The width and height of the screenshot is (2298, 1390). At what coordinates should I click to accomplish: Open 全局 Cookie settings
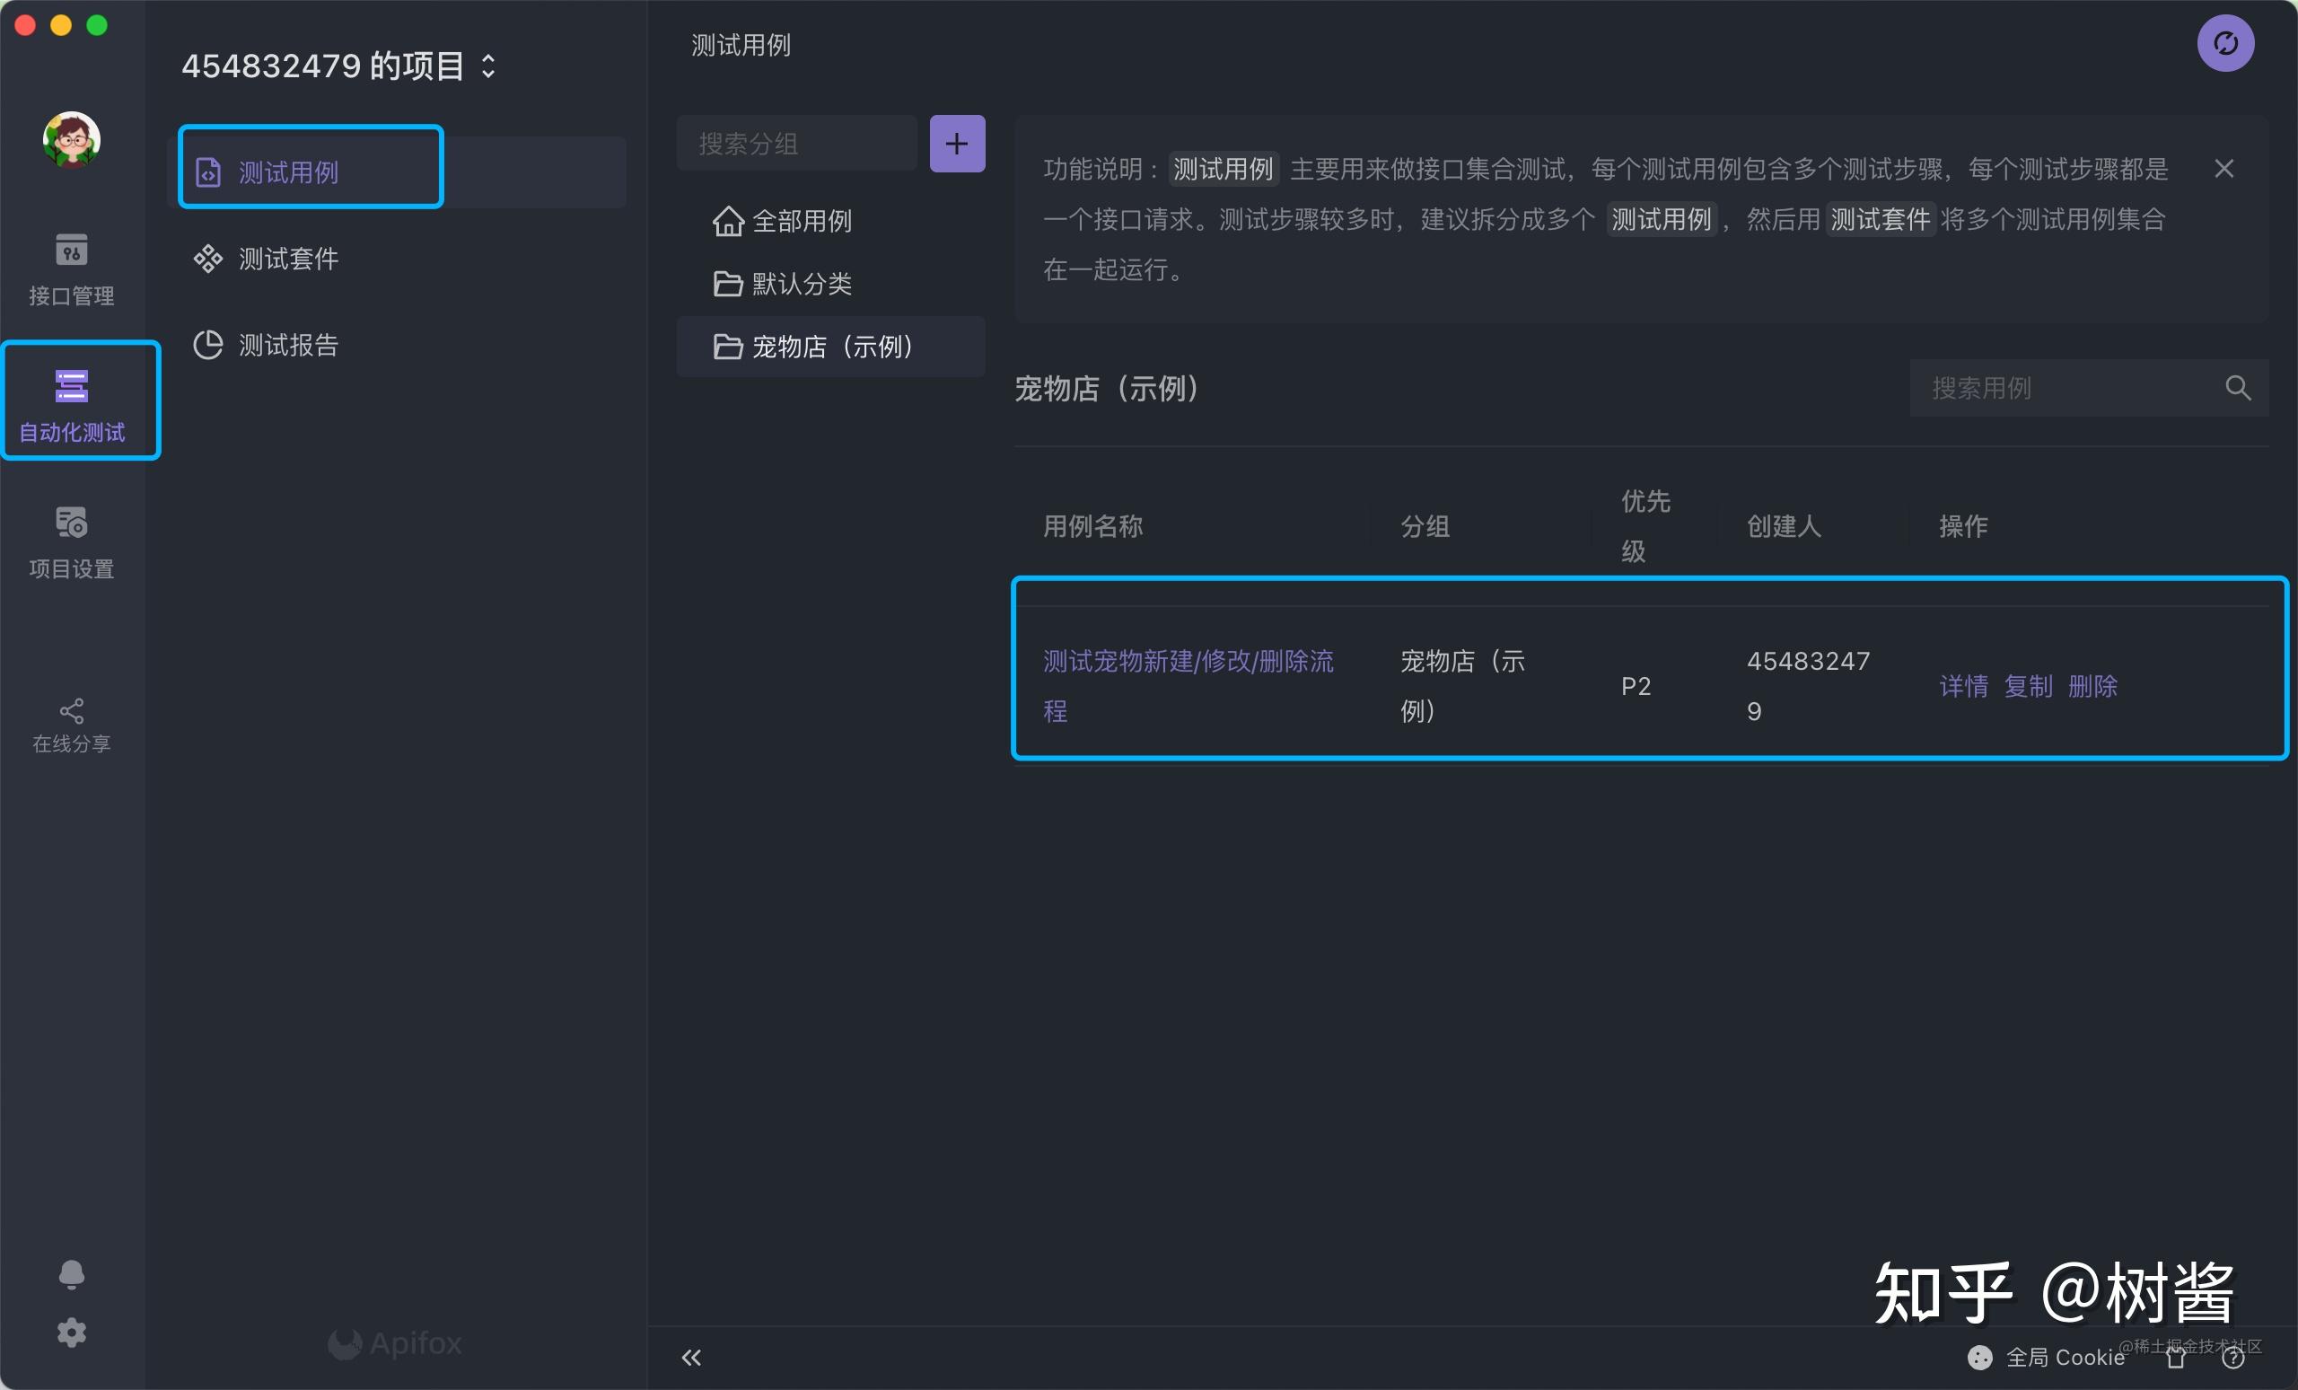coord(2046,1358)
